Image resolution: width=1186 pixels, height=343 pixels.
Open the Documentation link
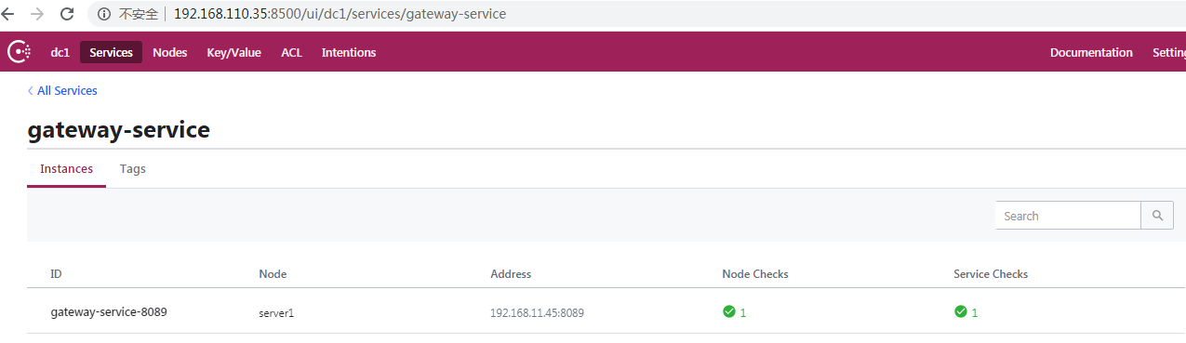1091,52
